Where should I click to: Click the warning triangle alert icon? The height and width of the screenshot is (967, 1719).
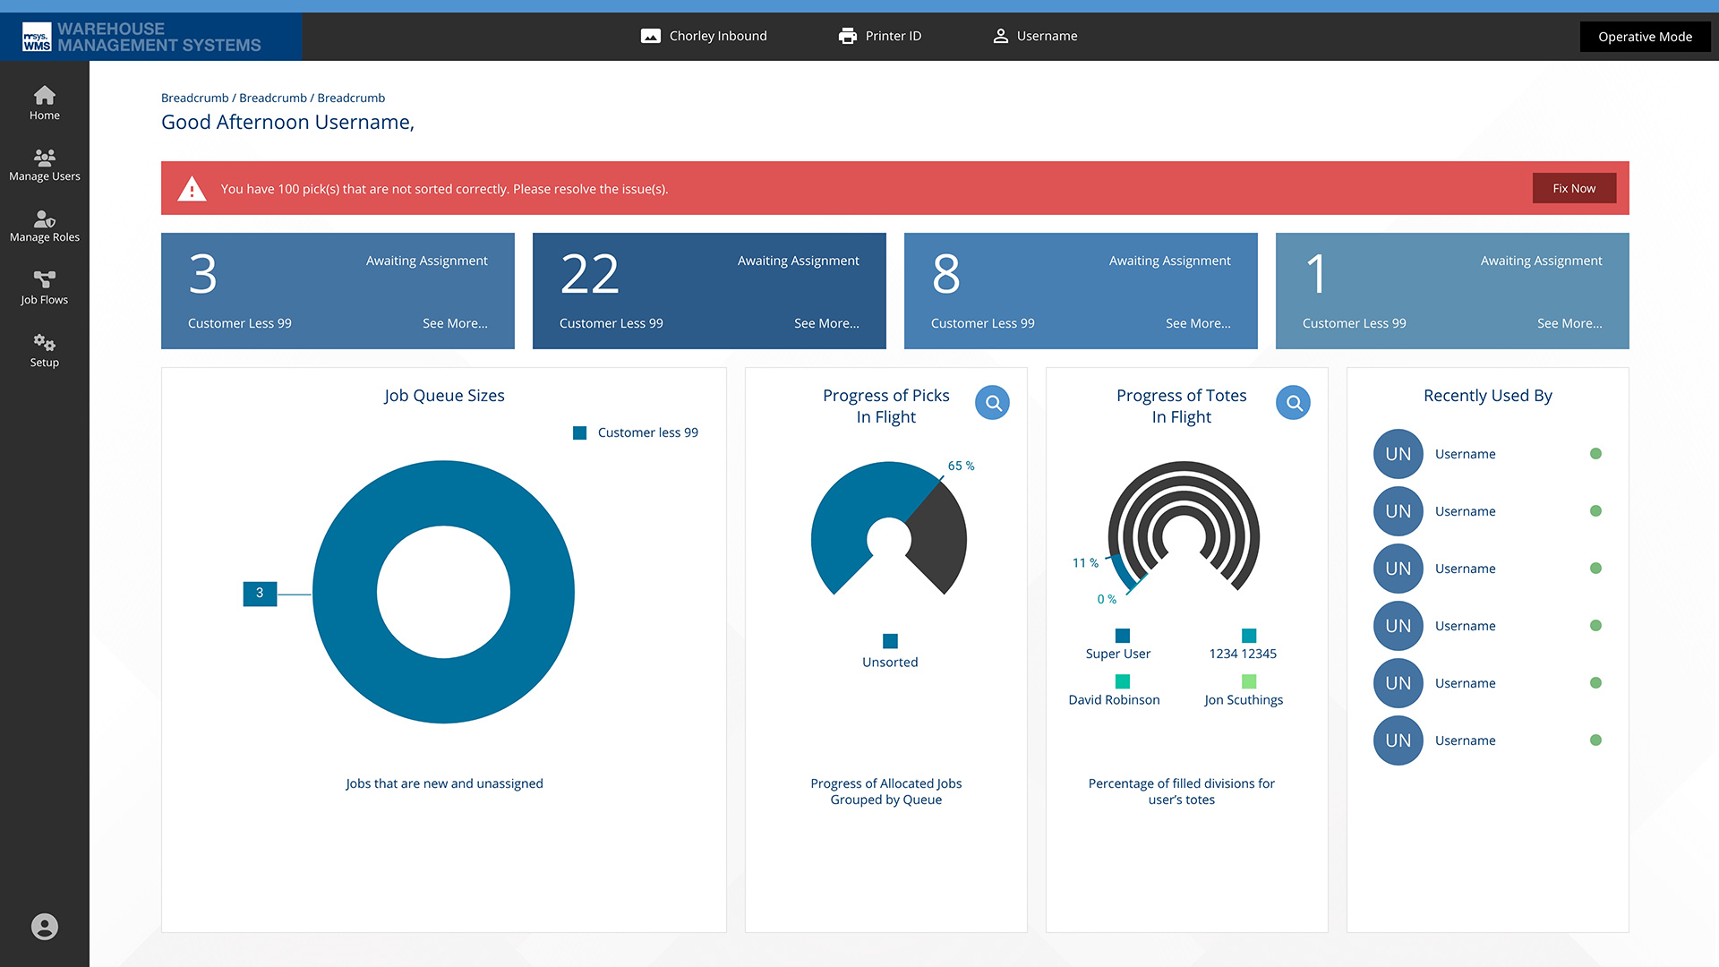pyautogui.click(x=192, y=189)
